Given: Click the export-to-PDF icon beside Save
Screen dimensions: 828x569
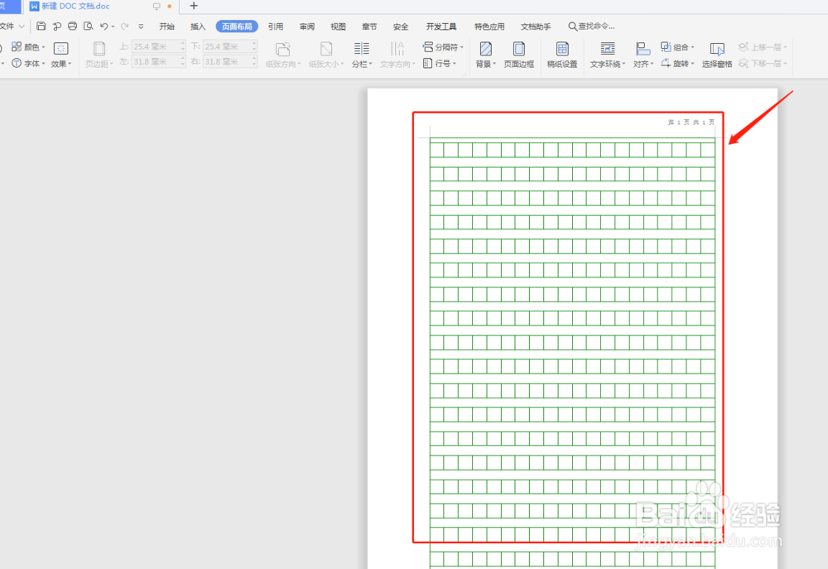Looking at the screenshot, I should [57, 26].
